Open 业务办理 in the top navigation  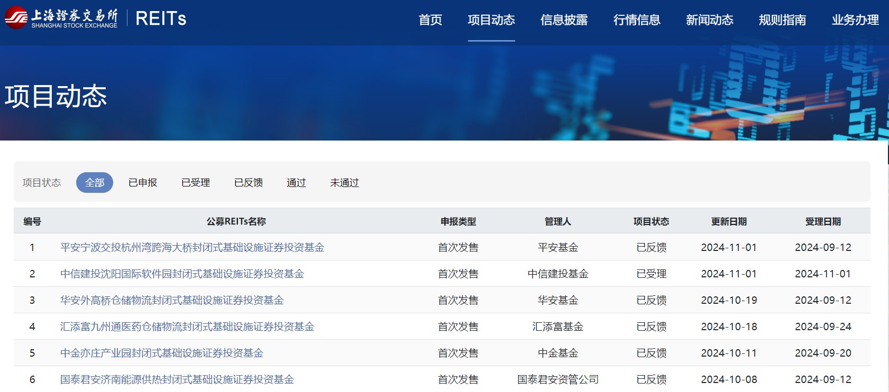coord(855,20)
